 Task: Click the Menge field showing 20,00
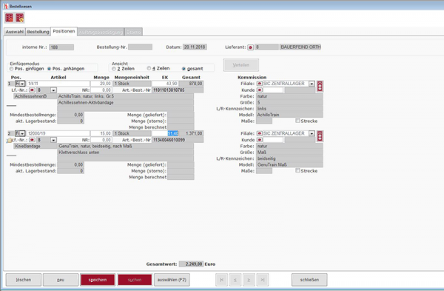click(x=101, y=84)
